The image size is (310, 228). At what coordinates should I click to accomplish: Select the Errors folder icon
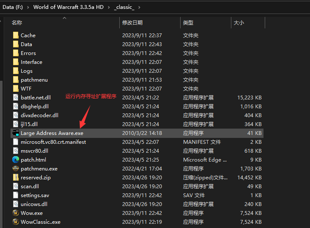(x=16, y=53)
